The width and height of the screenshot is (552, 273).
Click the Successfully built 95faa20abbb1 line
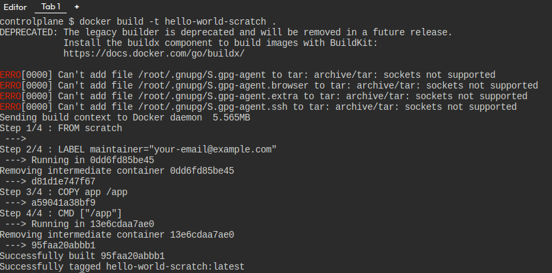[82, 256]
